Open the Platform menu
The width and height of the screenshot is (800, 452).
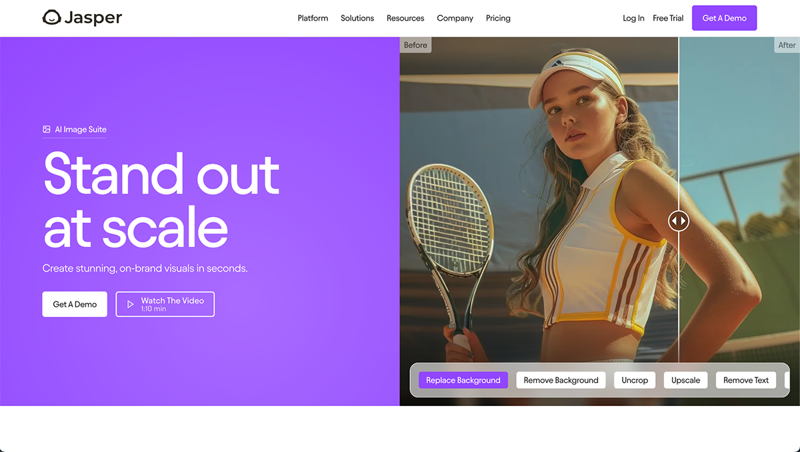(x=313, y=18)
